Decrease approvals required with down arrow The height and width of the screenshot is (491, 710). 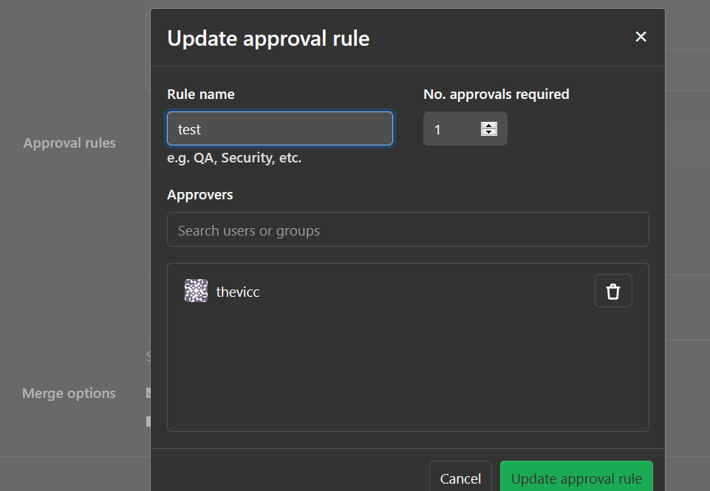click(x=489, y=133)
